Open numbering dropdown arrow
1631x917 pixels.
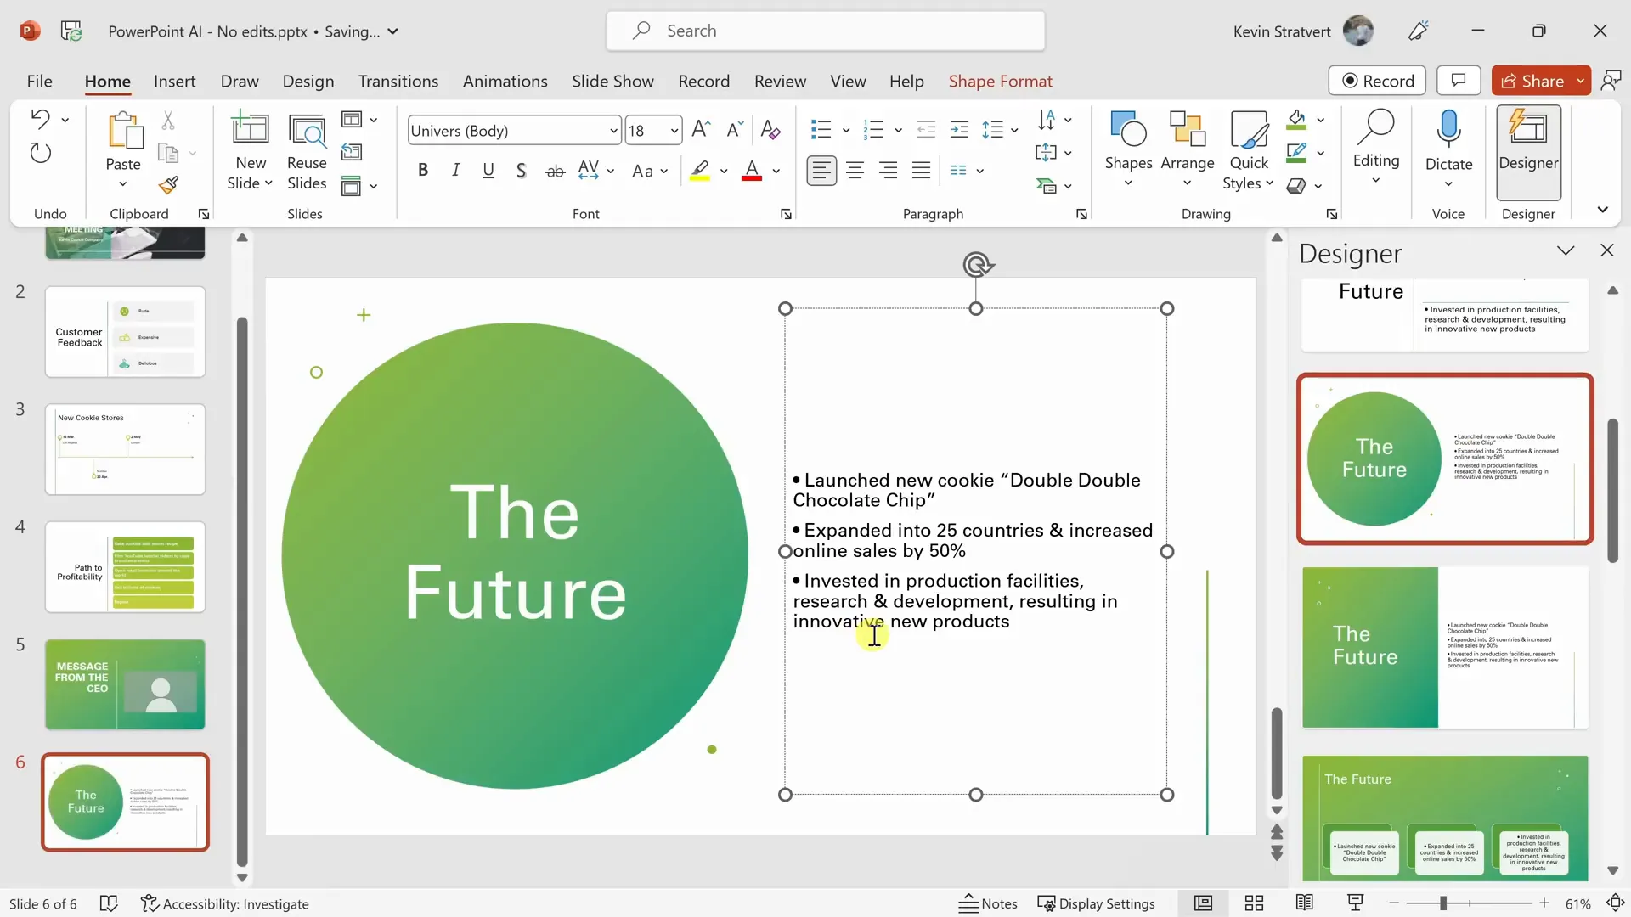(x=898, y=131)
